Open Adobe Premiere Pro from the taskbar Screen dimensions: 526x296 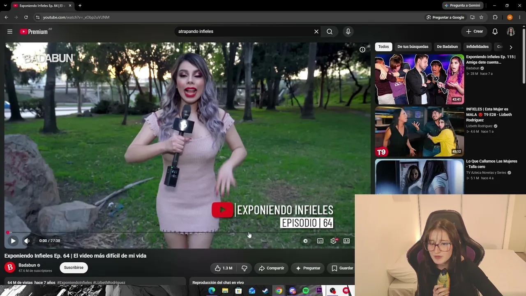point(319,291)
